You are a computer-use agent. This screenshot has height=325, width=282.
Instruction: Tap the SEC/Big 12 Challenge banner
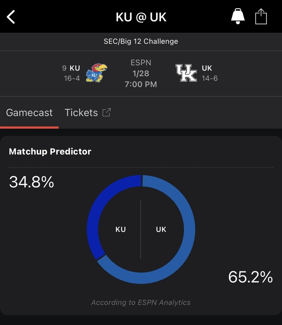click(141, 42)
